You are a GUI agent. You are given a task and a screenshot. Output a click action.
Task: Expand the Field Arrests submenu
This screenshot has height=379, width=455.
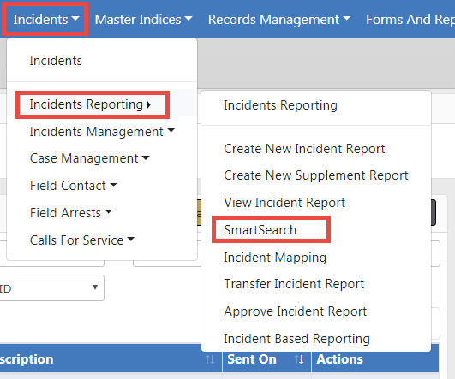coord(71,213)
